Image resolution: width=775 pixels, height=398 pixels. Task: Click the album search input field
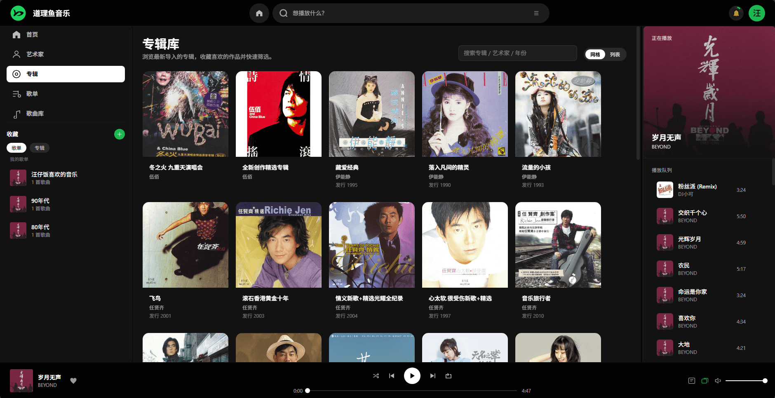(517, 53)
